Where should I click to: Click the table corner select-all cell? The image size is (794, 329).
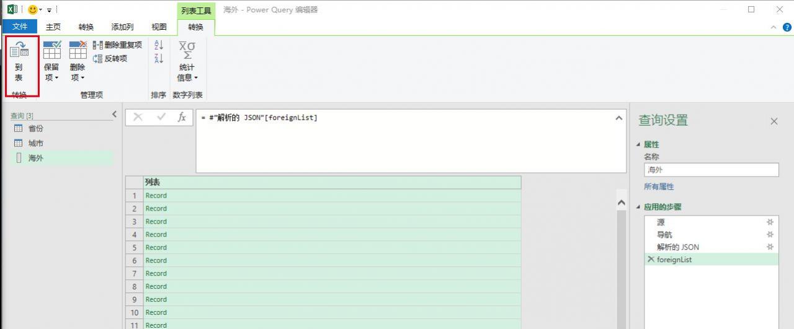[134, 182]
